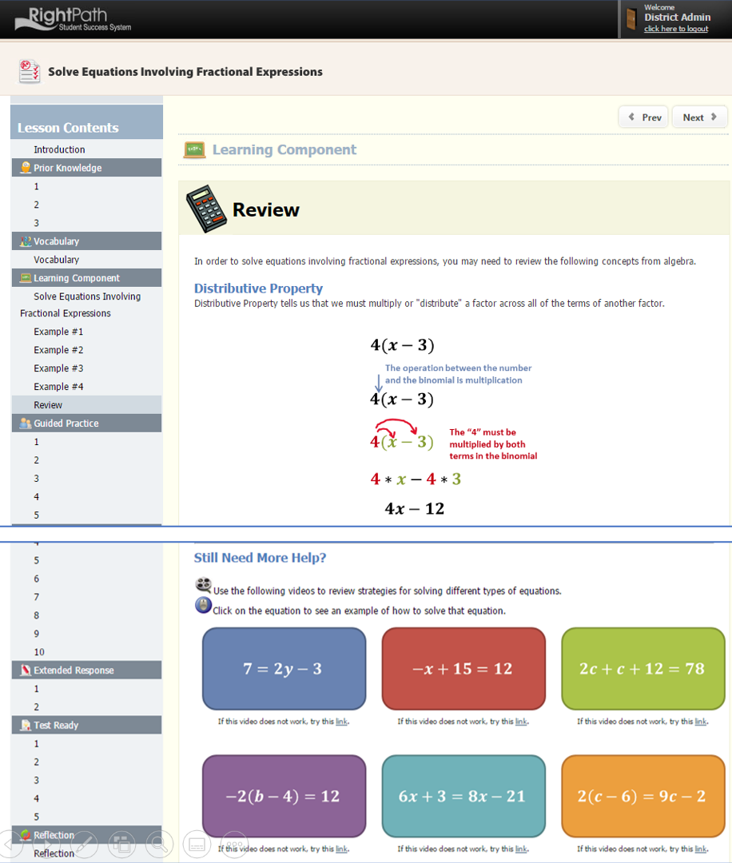Screen dimensions: 732x863
Task: Open the 2(c − 6) = 9c − 2 video tile
Action: 642,796
